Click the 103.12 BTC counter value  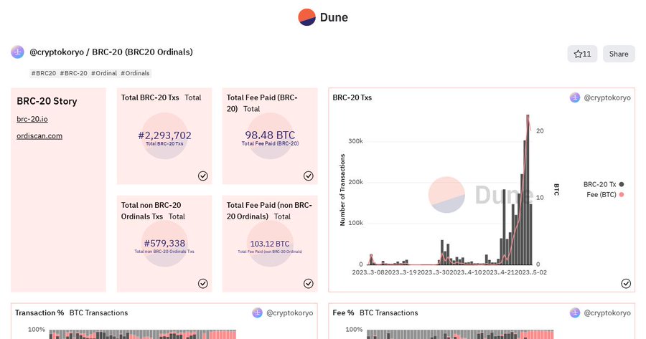pyautogui.click(x=270, y=244)
